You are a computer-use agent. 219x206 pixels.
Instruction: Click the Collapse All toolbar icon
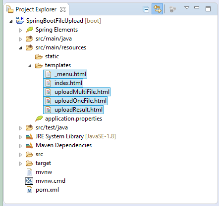146,9
